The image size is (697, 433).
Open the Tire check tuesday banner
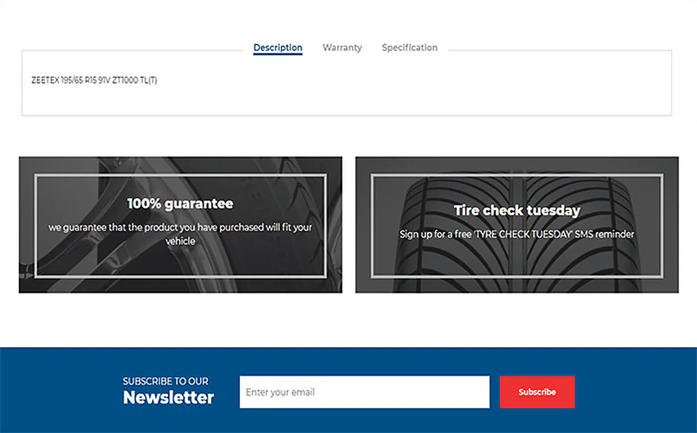[x=517, y=225]
